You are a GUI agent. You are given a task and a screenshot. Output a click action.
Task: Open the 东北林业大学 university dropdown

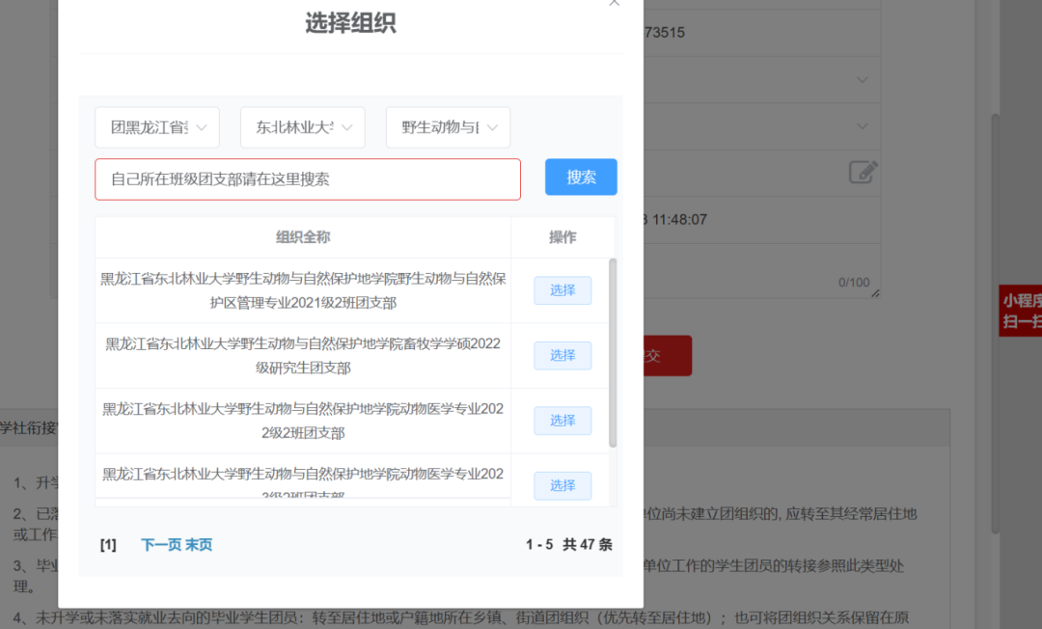click(x=302, y=126)
